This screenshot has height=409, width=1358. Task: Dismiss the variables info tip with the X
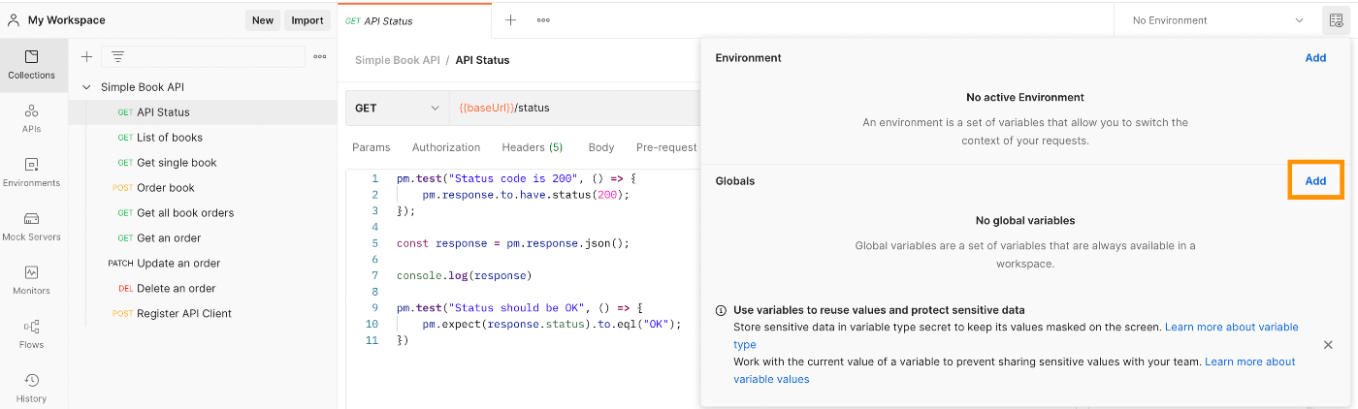[x=1328, y=345]
